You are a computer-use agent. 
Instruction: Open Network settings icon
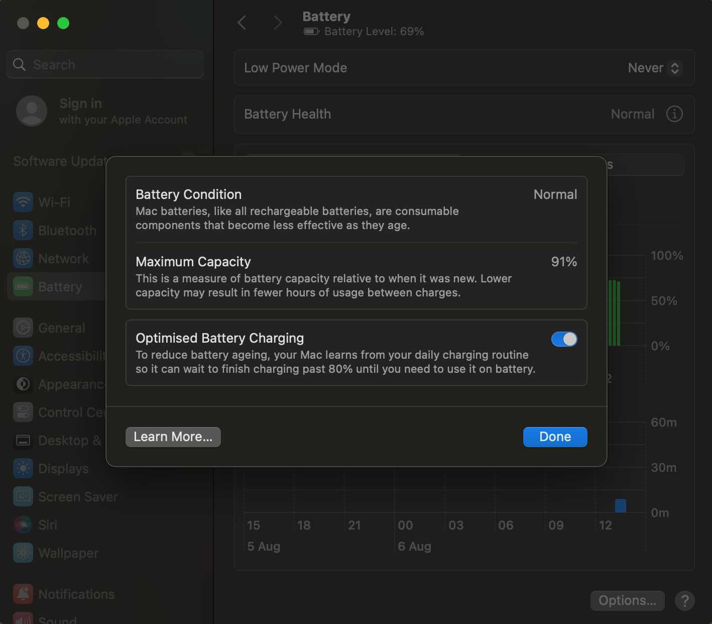[23, 258]
